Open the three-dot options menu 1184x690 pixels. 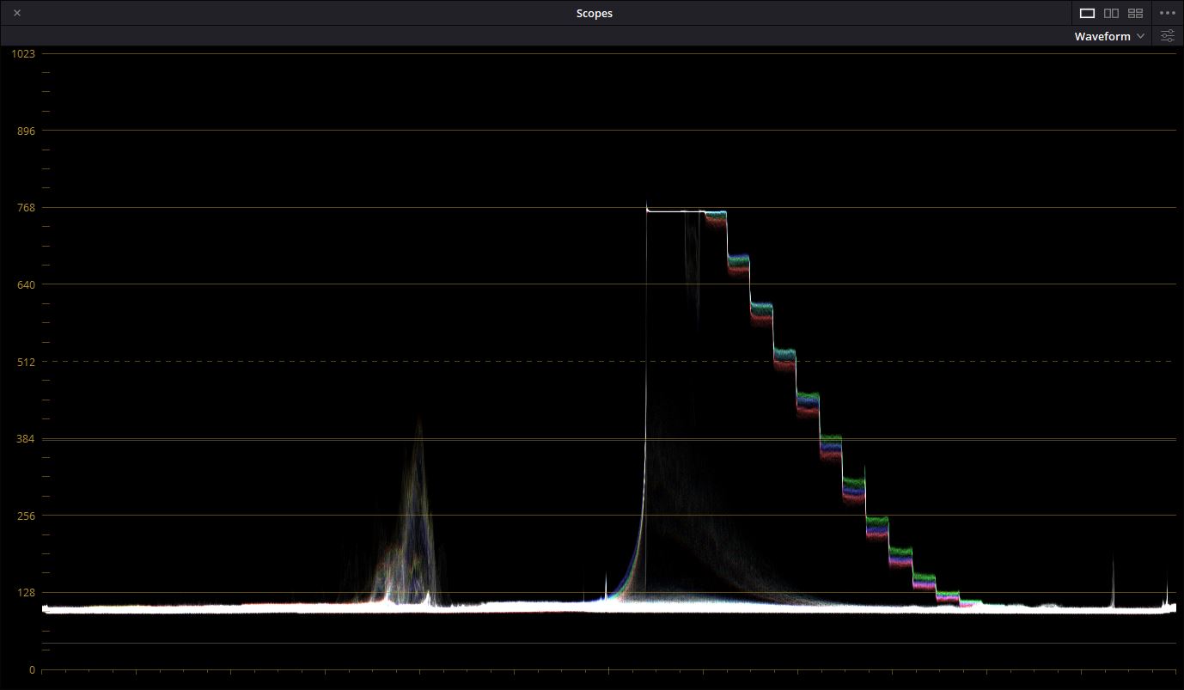1167,13
